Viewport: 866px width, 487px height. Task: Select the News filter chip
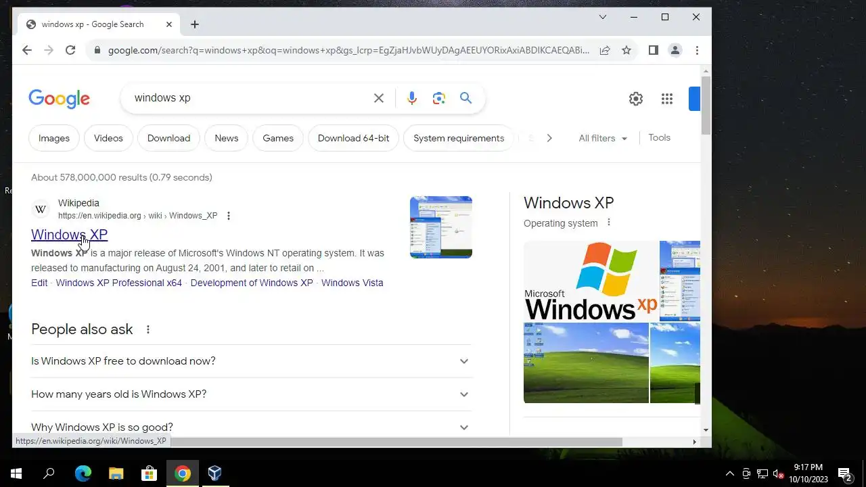tap(227, 138)
